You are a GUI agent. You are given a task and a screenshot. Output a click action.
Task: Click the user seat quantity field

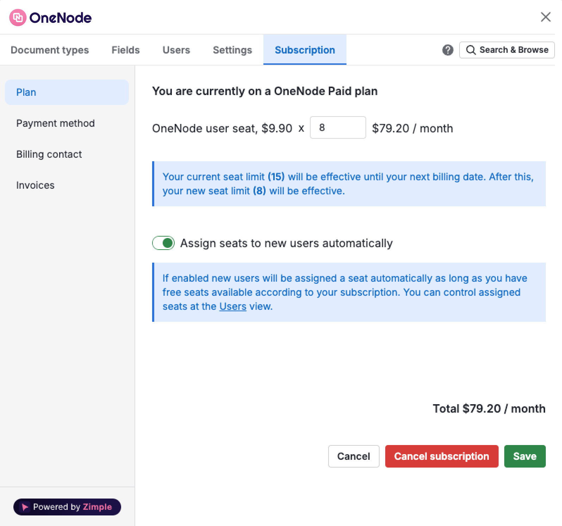click(x=338, y=127)
